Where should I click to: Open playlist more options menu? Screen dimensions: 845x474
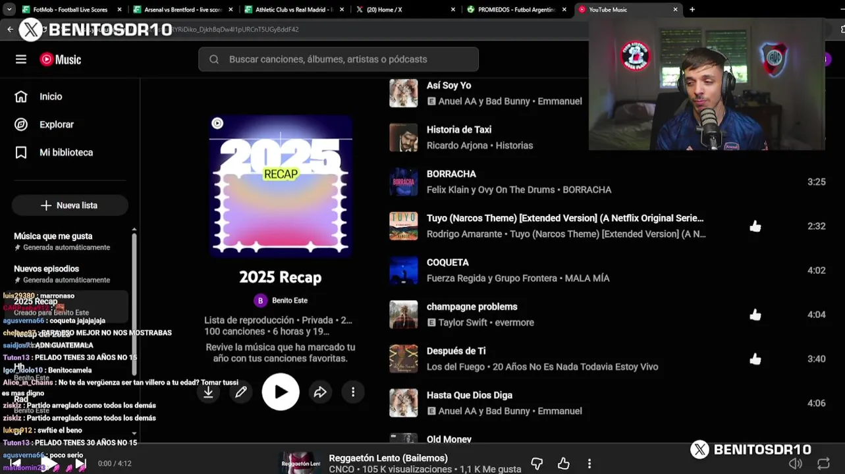point(353,392)
